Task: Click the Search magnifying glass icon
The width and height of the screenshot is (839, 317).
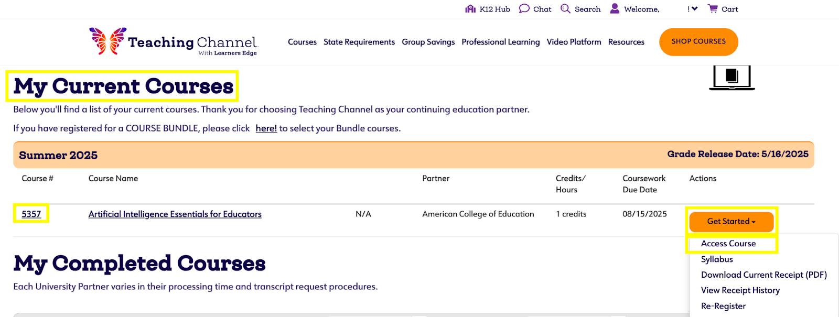Action: tap(565, 9)
